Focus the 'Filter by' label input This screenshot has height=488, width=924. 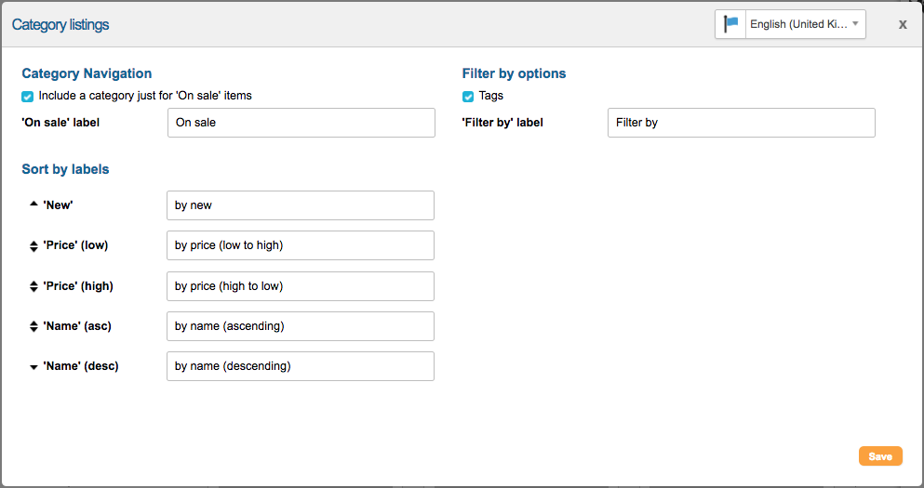pyautogui.click(x=741, y=123)
